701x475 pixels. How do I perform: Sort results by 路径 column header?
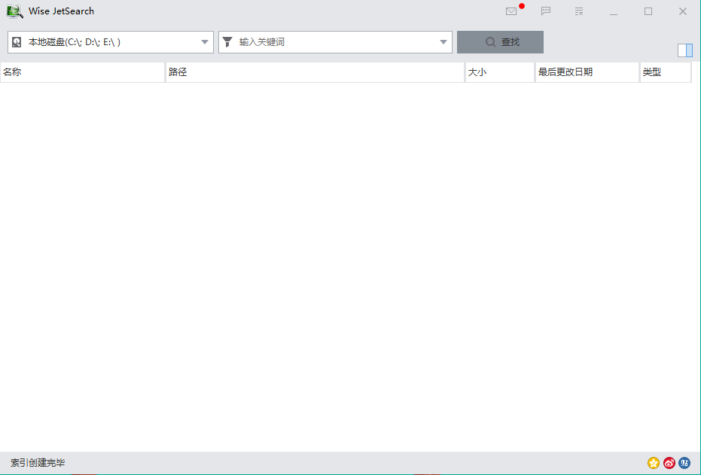click(315, 72)
